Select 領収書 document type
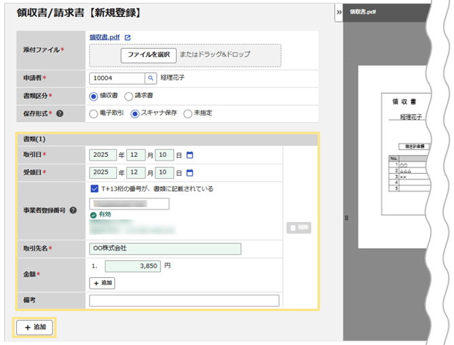 point(93,96)
